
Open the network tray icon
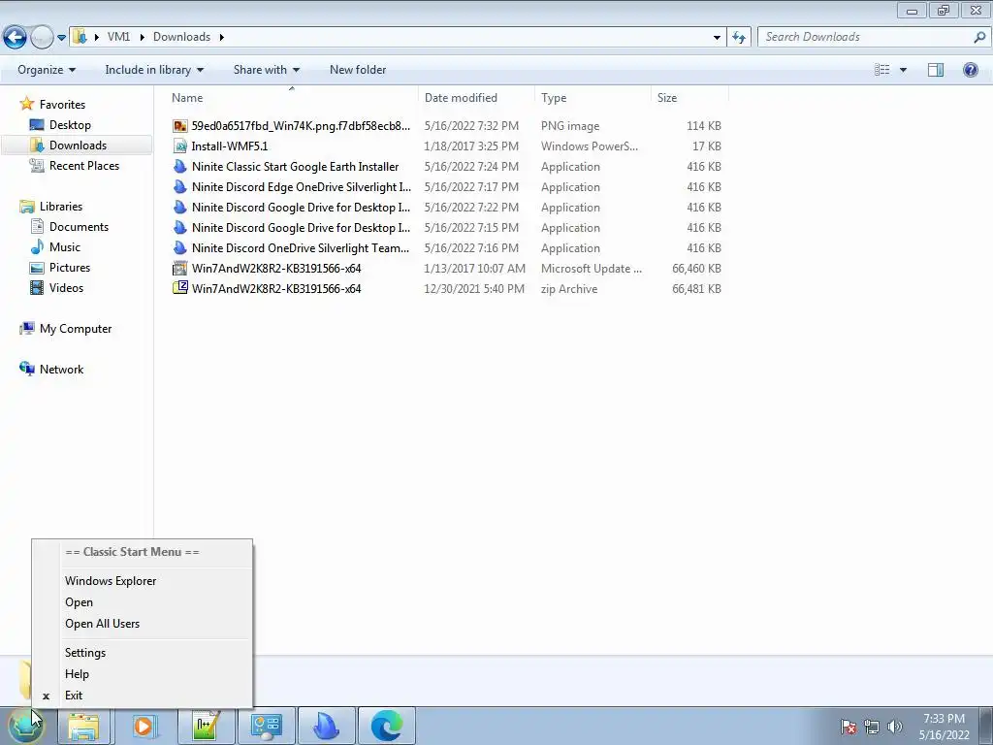[x=872, y=727]
